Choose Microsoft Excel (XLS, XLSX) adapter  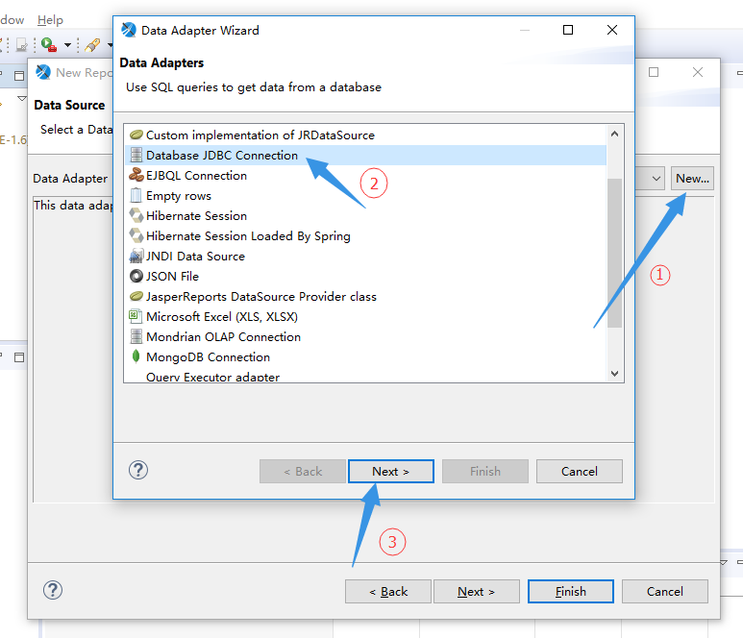point(366,316)
